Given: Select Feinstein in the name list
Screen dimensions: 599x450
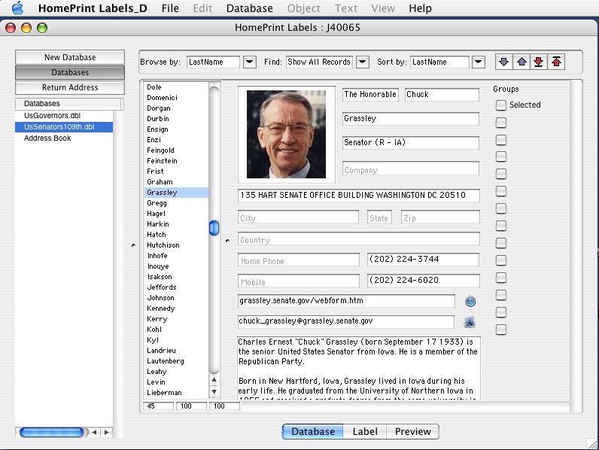Looking at the screenshot, I should [177, 161].
